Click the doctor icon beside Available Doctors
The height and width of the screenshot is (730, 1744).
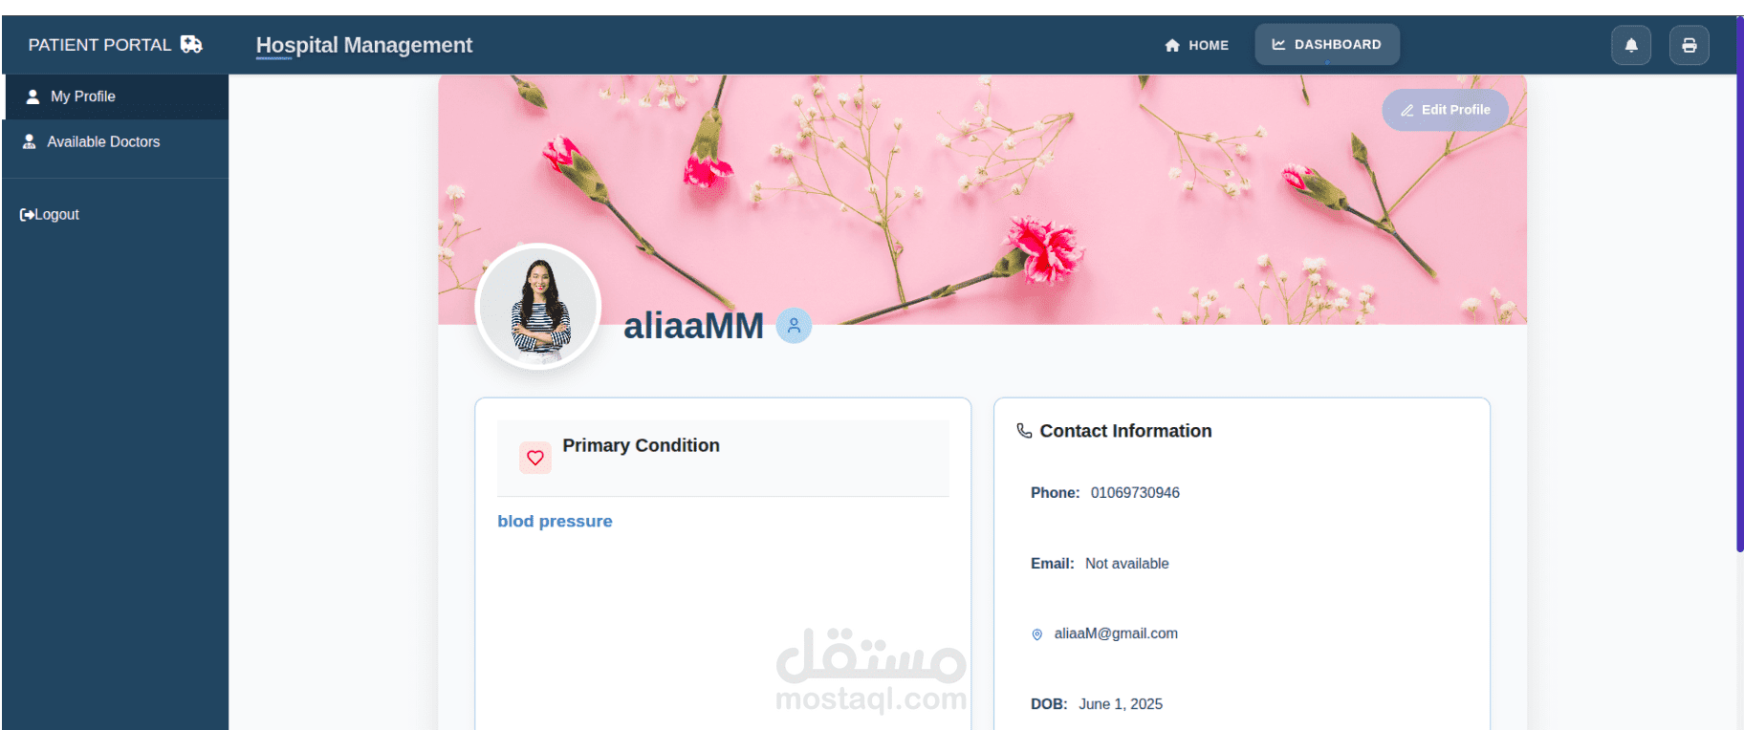point(30,141)
